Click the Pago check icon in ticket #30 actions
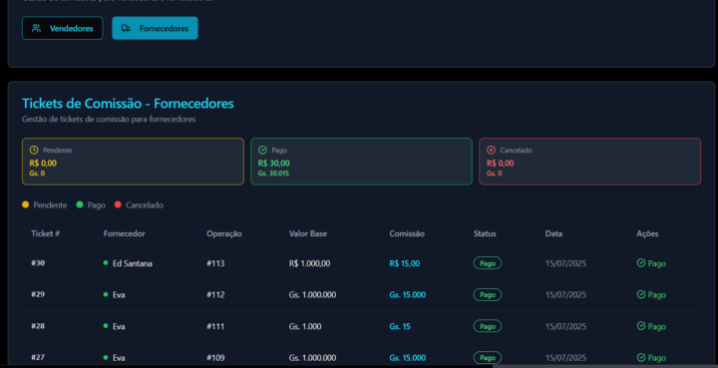Viewport: 718px width, 368px height. click(641, 262)
